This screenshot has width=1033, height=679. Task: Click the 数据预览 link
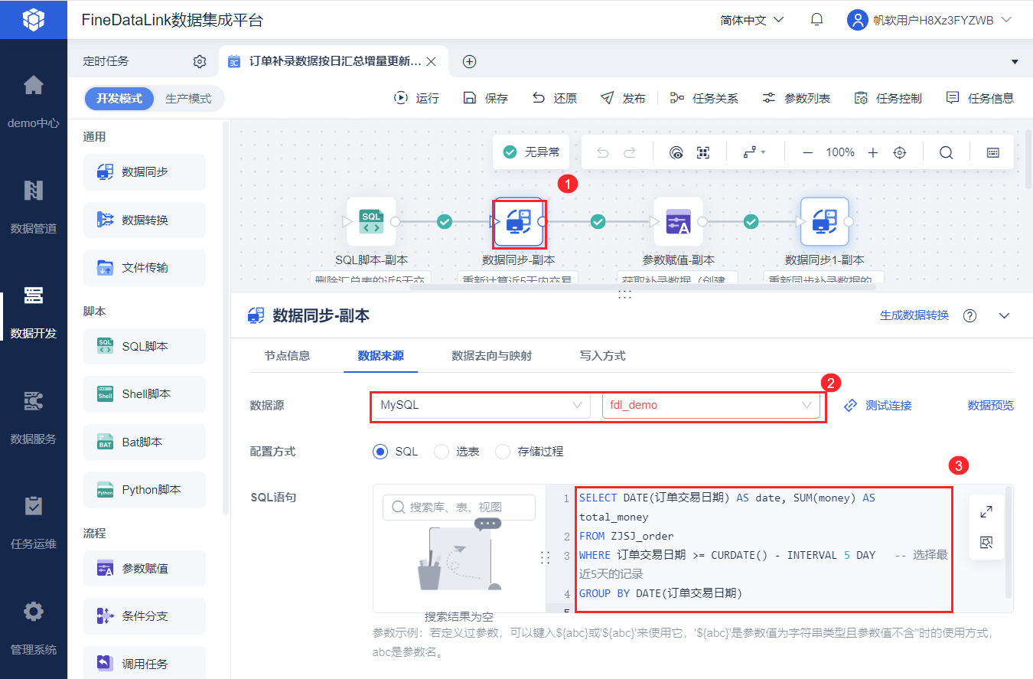pos(991,405)
